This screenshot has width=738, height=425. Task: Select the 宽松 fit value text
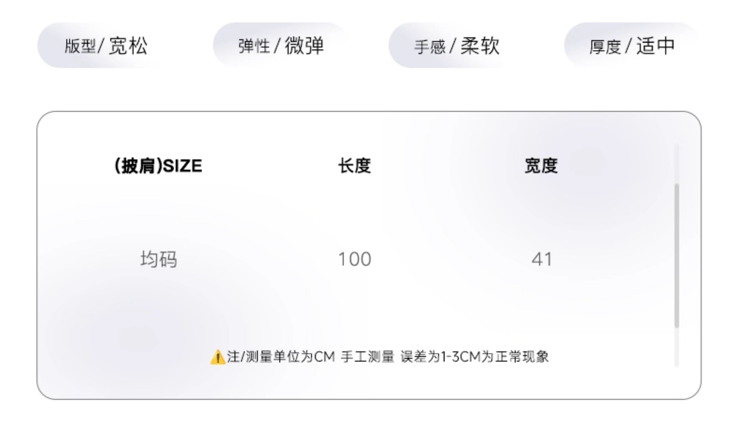[128, 46]
